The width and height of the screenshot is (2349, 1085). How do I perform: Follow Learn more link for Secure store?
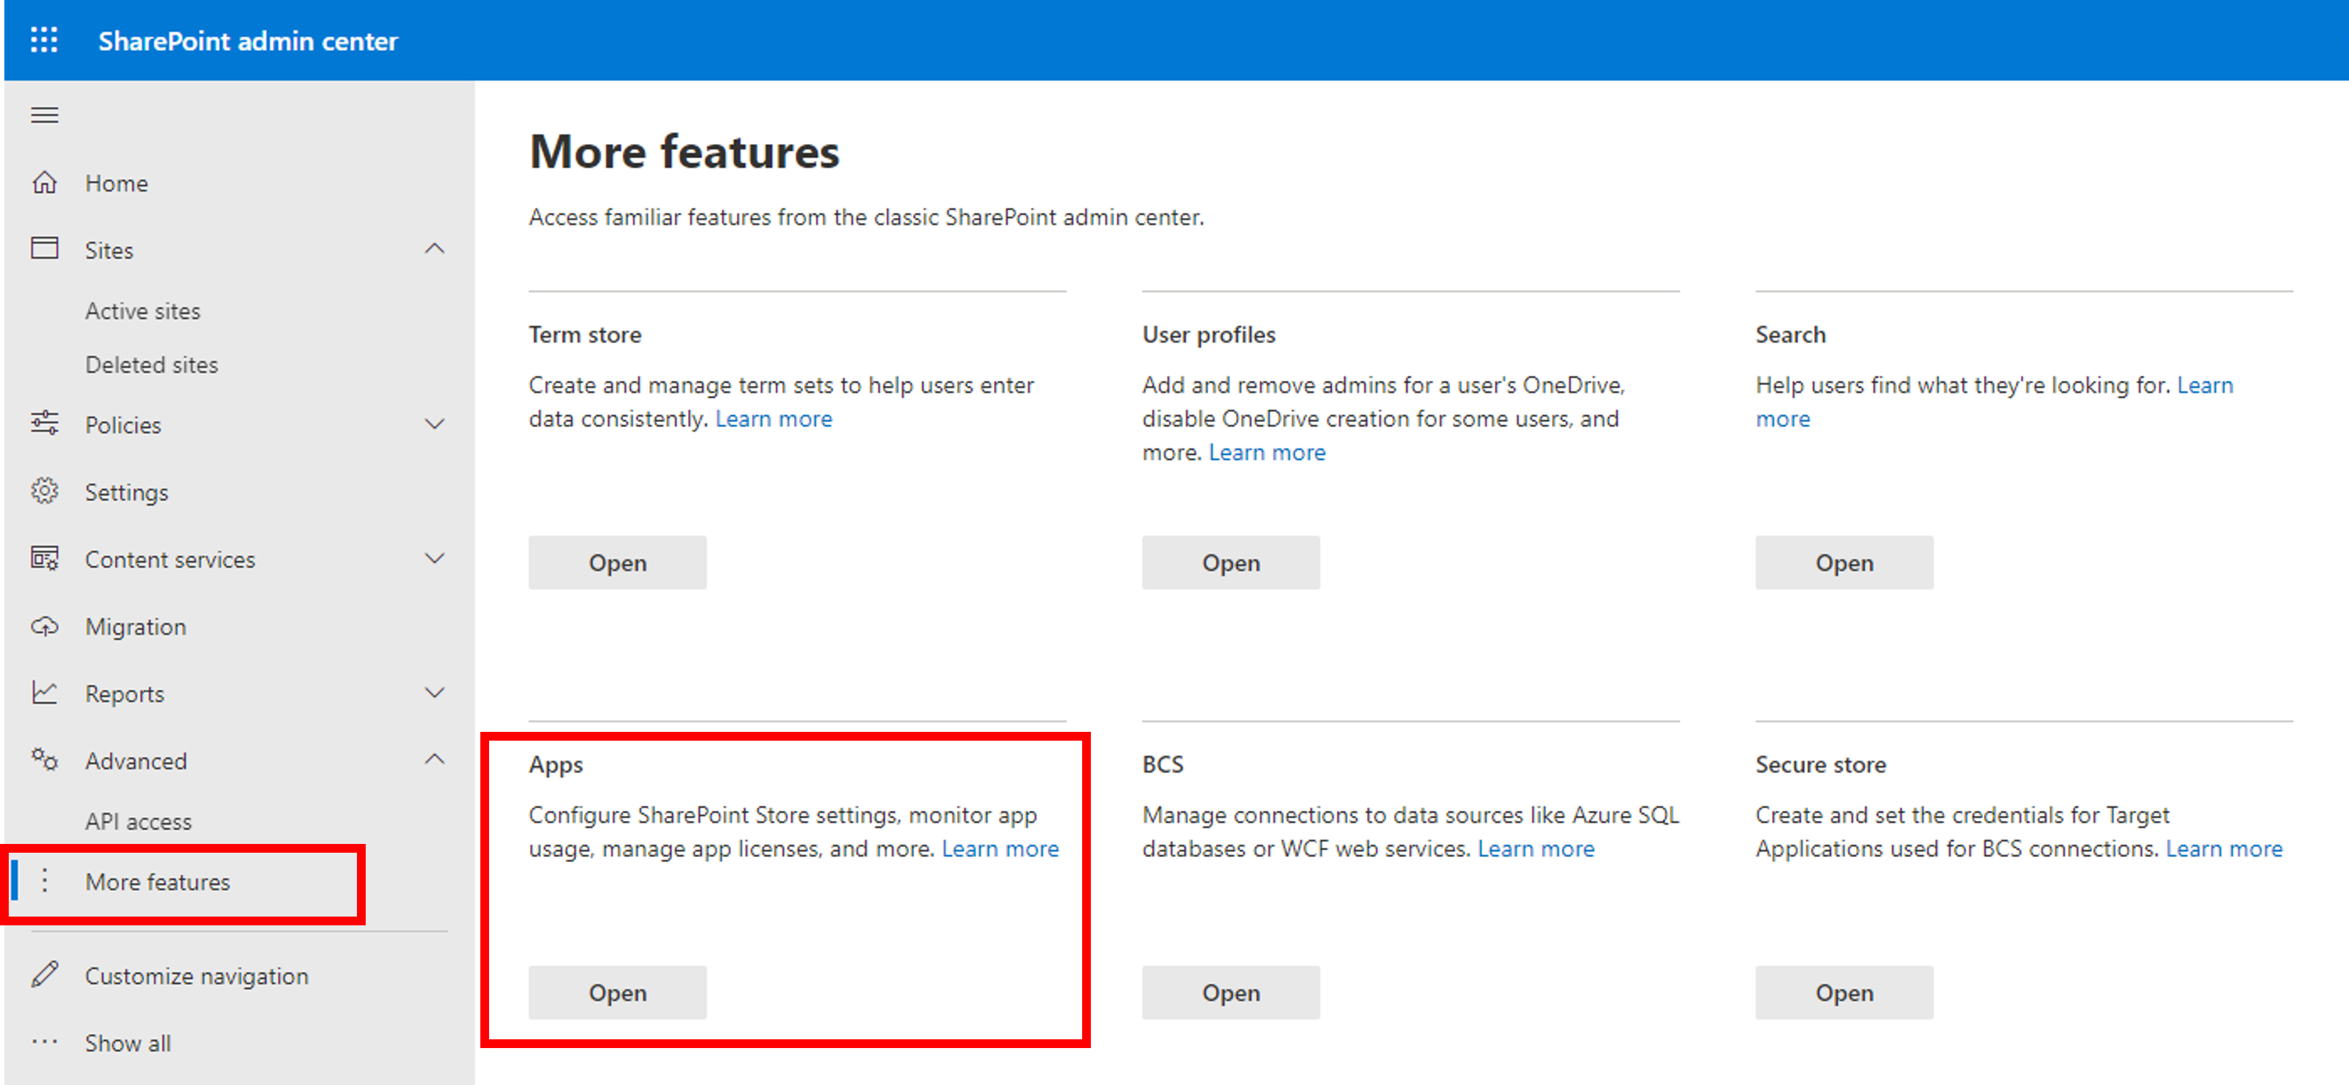(x=2224, y=849)
